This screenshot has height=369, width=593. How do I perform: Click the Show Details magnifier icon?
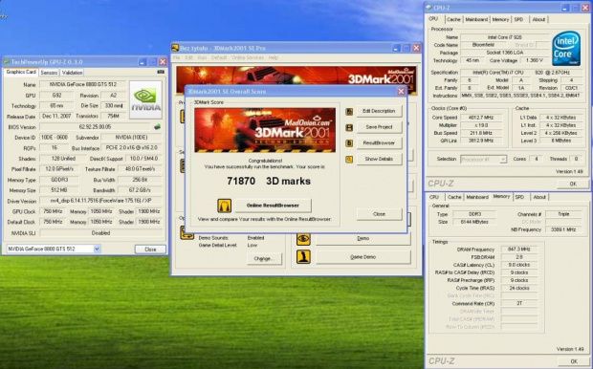click(349, 160)
